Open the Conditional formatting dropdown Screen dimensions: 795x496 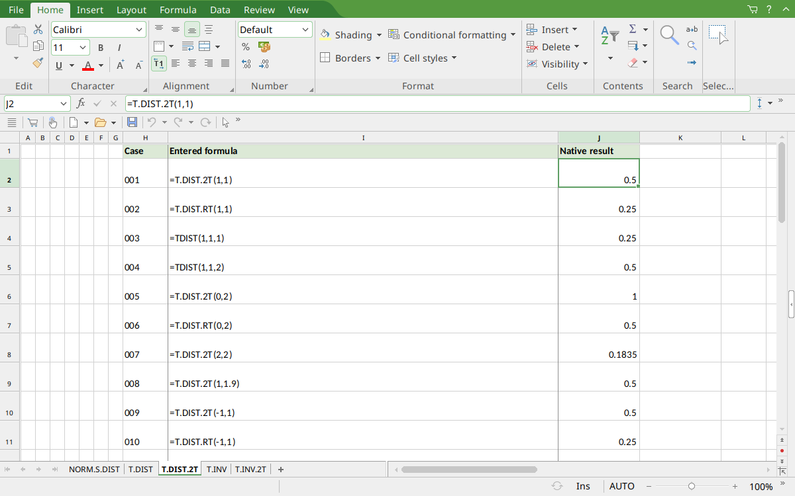point(452,35)
